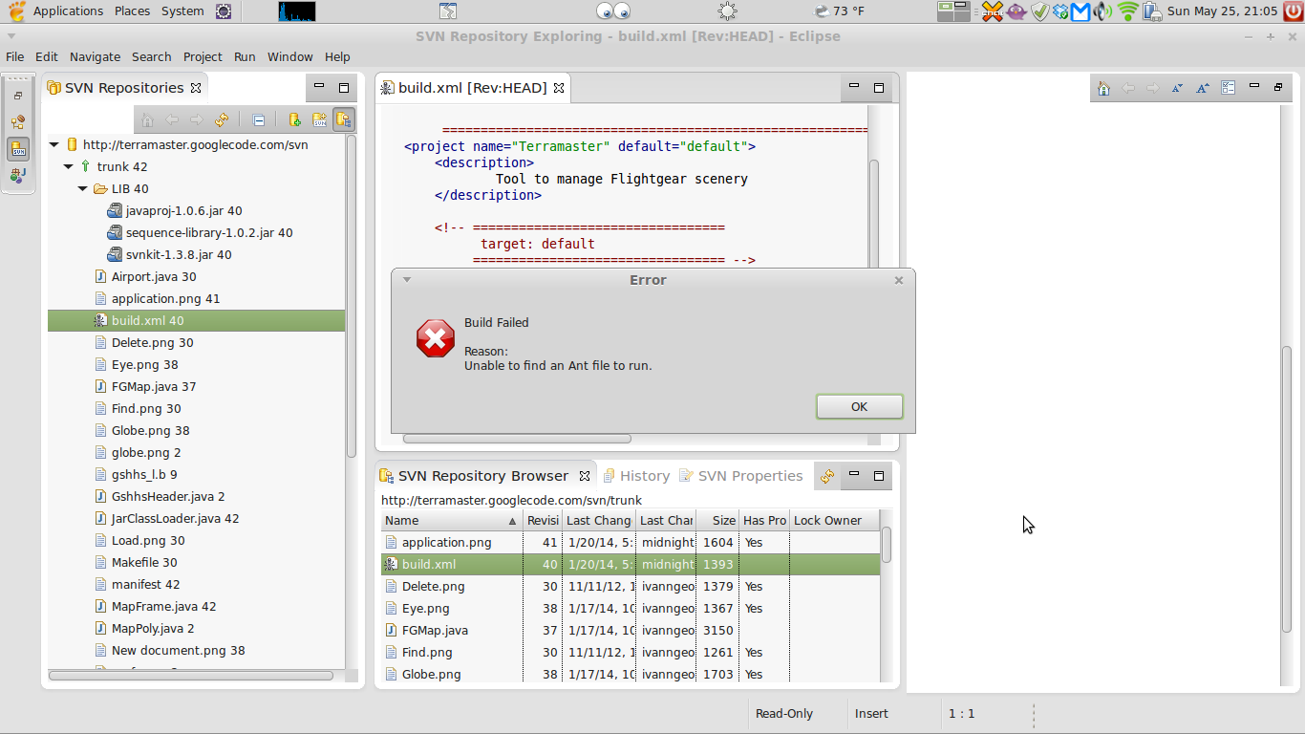This screenshot has height=734, width=1305.
Task: Open the Applications menu in top panel
Action: (x=68, y=11)
